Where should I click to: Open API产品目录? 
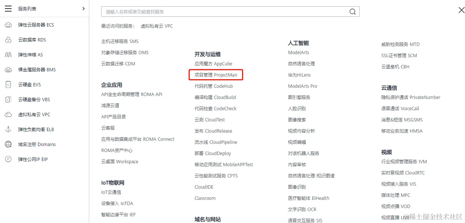pyautogui.click(x=114, y=117)
